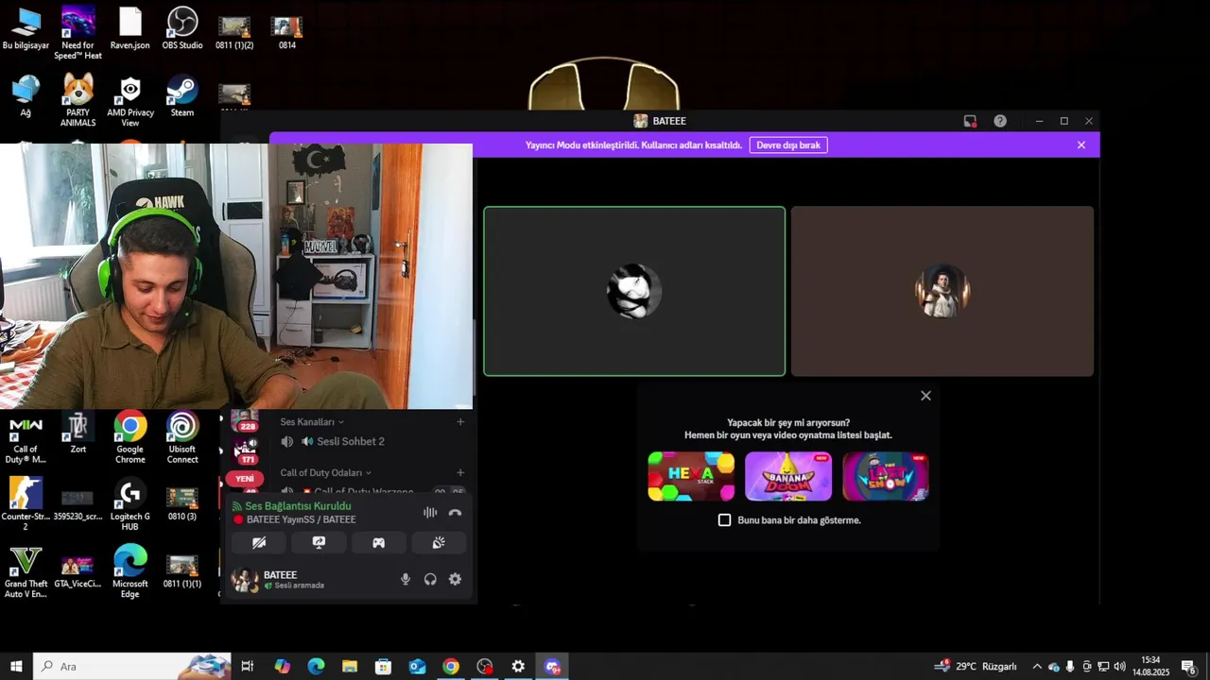Launch the Hexa Stack activity
The image size is (1210, 680).
point(691,476)
